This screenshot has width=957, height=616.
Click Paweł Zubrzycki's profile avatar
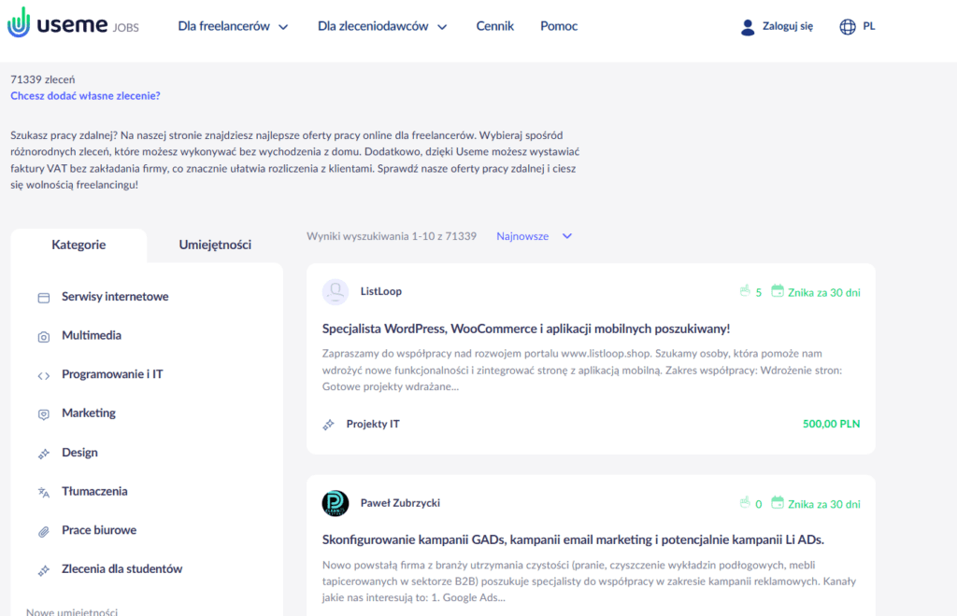pyautogui.click(x=336, y=504)
